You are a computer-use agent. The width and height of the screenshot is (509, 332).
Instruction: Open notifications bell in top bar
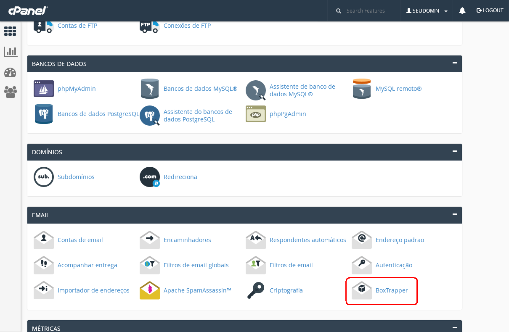point(462,11)
